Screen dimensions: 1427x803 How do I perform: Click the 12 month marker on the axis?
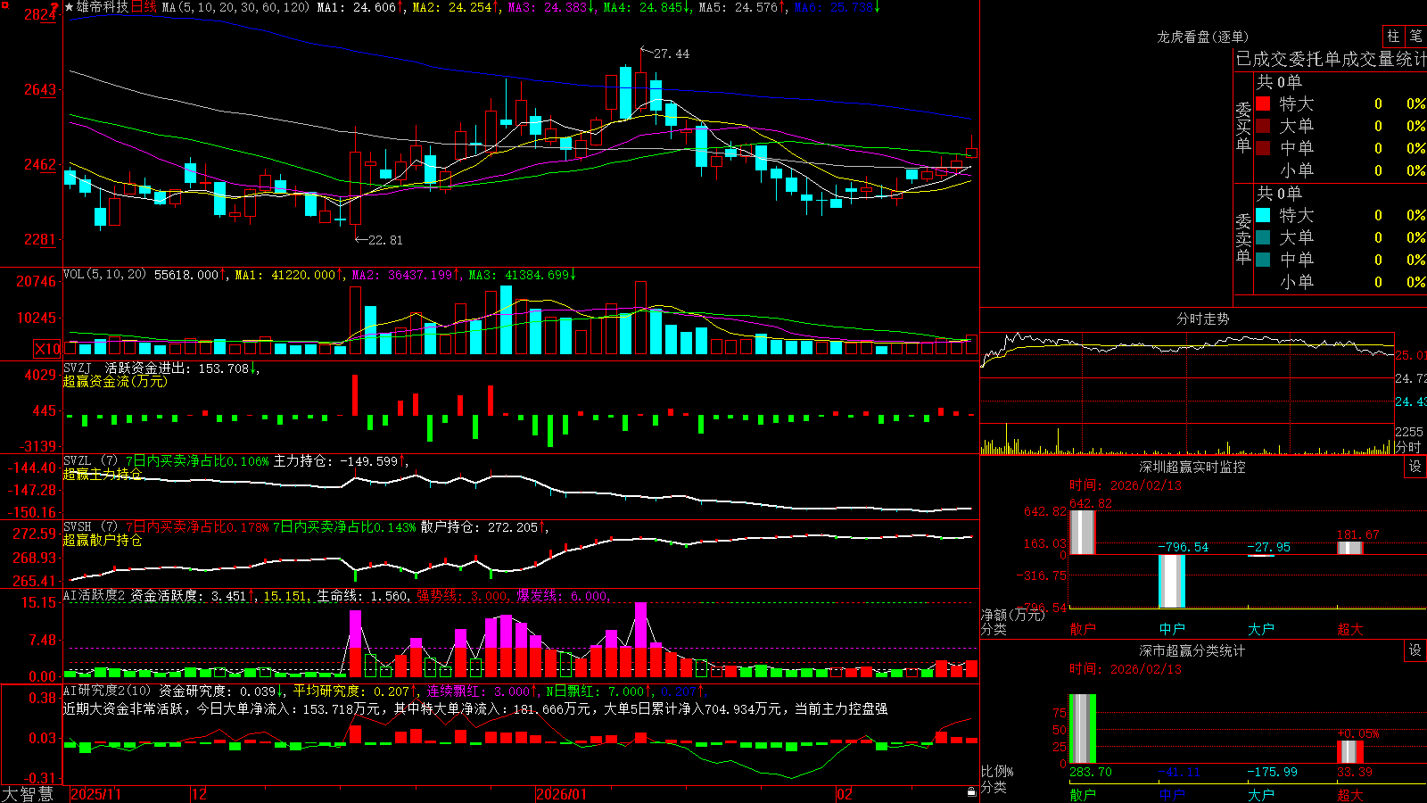[x=200, y=794]
